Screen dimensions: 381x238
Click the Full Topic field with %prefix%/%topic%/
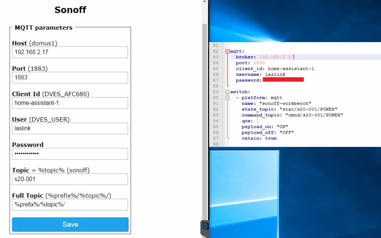click(x=70, y=205)
